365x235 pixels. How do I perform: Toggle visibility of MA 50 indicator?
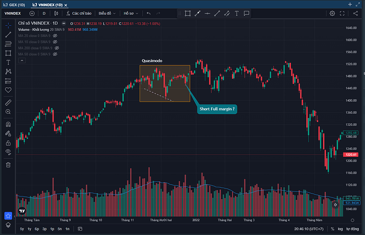point(55,54)
